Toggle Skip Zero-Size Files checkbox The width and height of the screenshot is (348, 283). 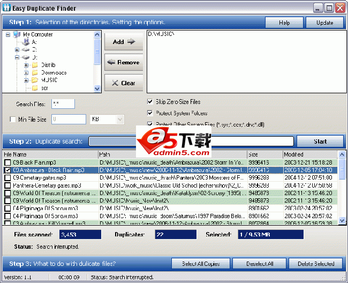(x=150, y=102)
